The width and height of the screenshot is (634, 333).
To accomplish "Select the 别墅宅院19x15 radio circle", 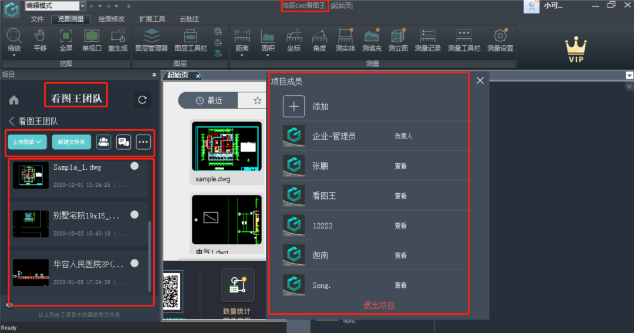I will [134, 214].
